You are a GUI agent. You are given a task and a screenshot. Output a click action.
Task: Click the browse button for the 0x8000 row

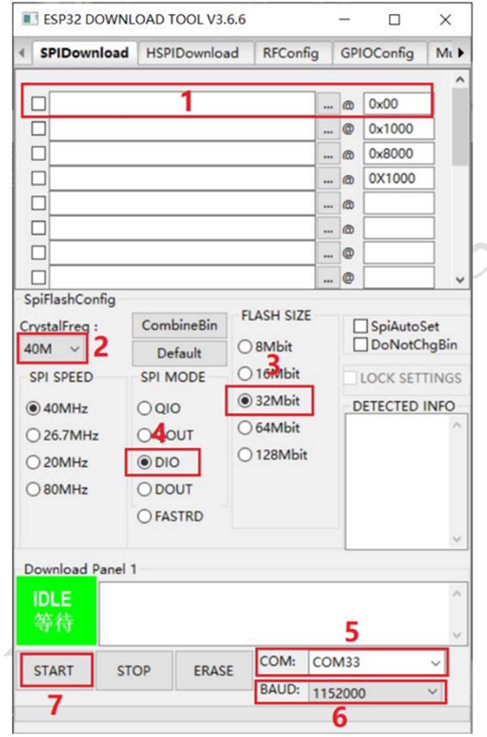tap(328, 154)
